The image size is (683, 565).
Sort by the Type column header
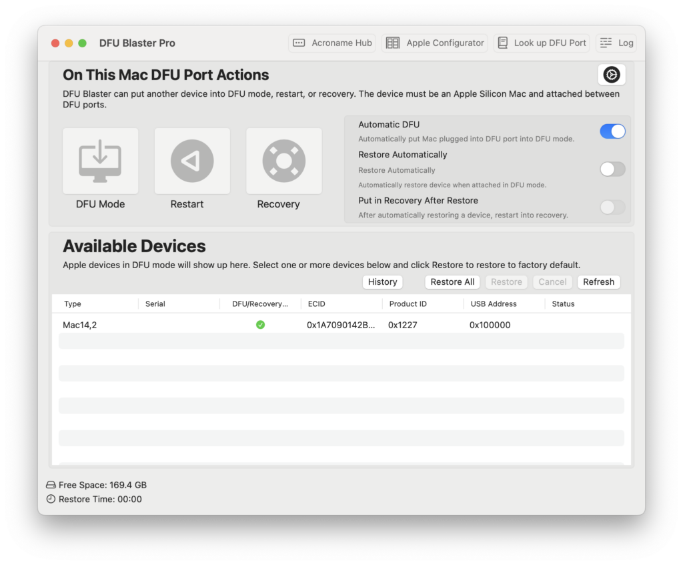(x=73, y=304)
